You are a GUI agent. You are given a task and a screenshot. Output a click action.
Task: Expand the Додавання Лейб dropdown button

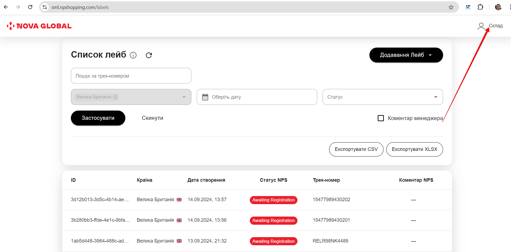click(406, 55)
